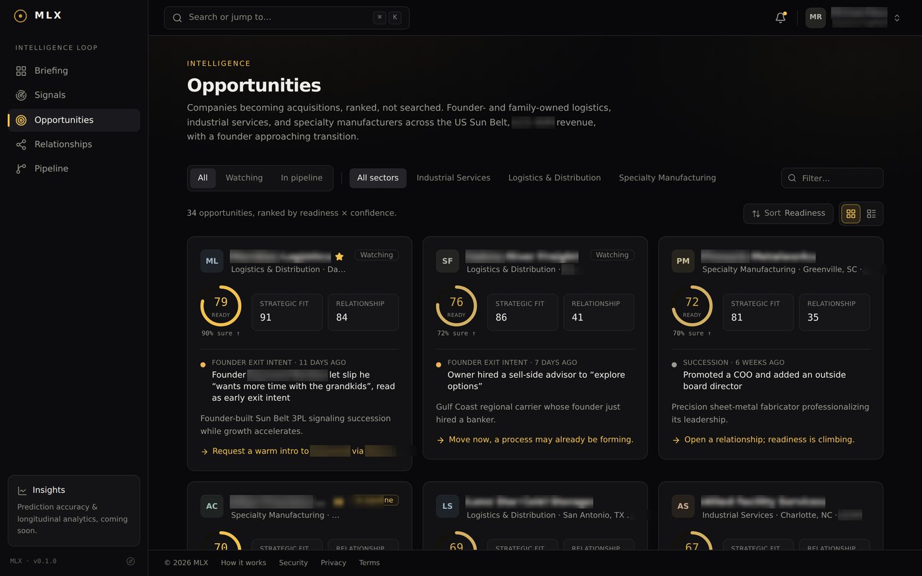This screenshot has height=576, width=922.
Task: Click the SF company avatar
Action: pyautogui.click(x=448, y=261)
